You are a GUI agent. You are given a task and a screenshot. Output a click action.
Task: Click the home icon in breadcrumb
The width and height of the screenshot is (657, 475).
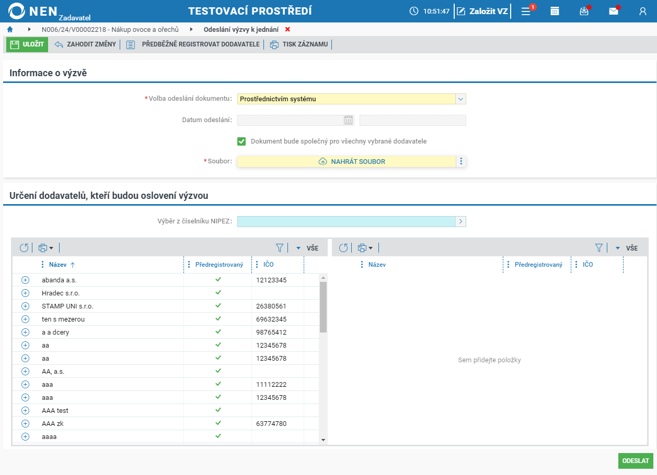9,29
